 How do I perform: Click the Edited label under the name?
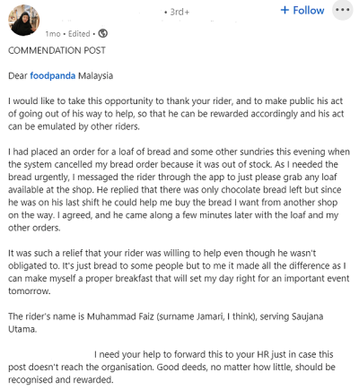tap(79, 34)
